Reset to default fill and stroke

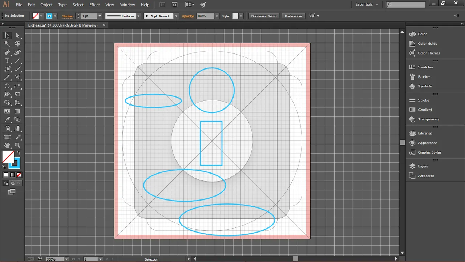tap(4, 167)
